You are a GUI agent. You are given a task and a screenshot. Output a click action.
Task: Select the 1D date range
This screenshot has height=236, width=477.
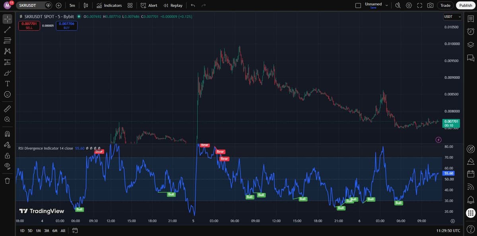point(22,230)
